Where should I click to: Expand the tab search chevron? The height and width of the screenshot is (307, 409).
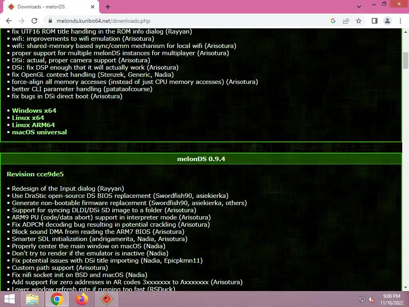(359, 7)
